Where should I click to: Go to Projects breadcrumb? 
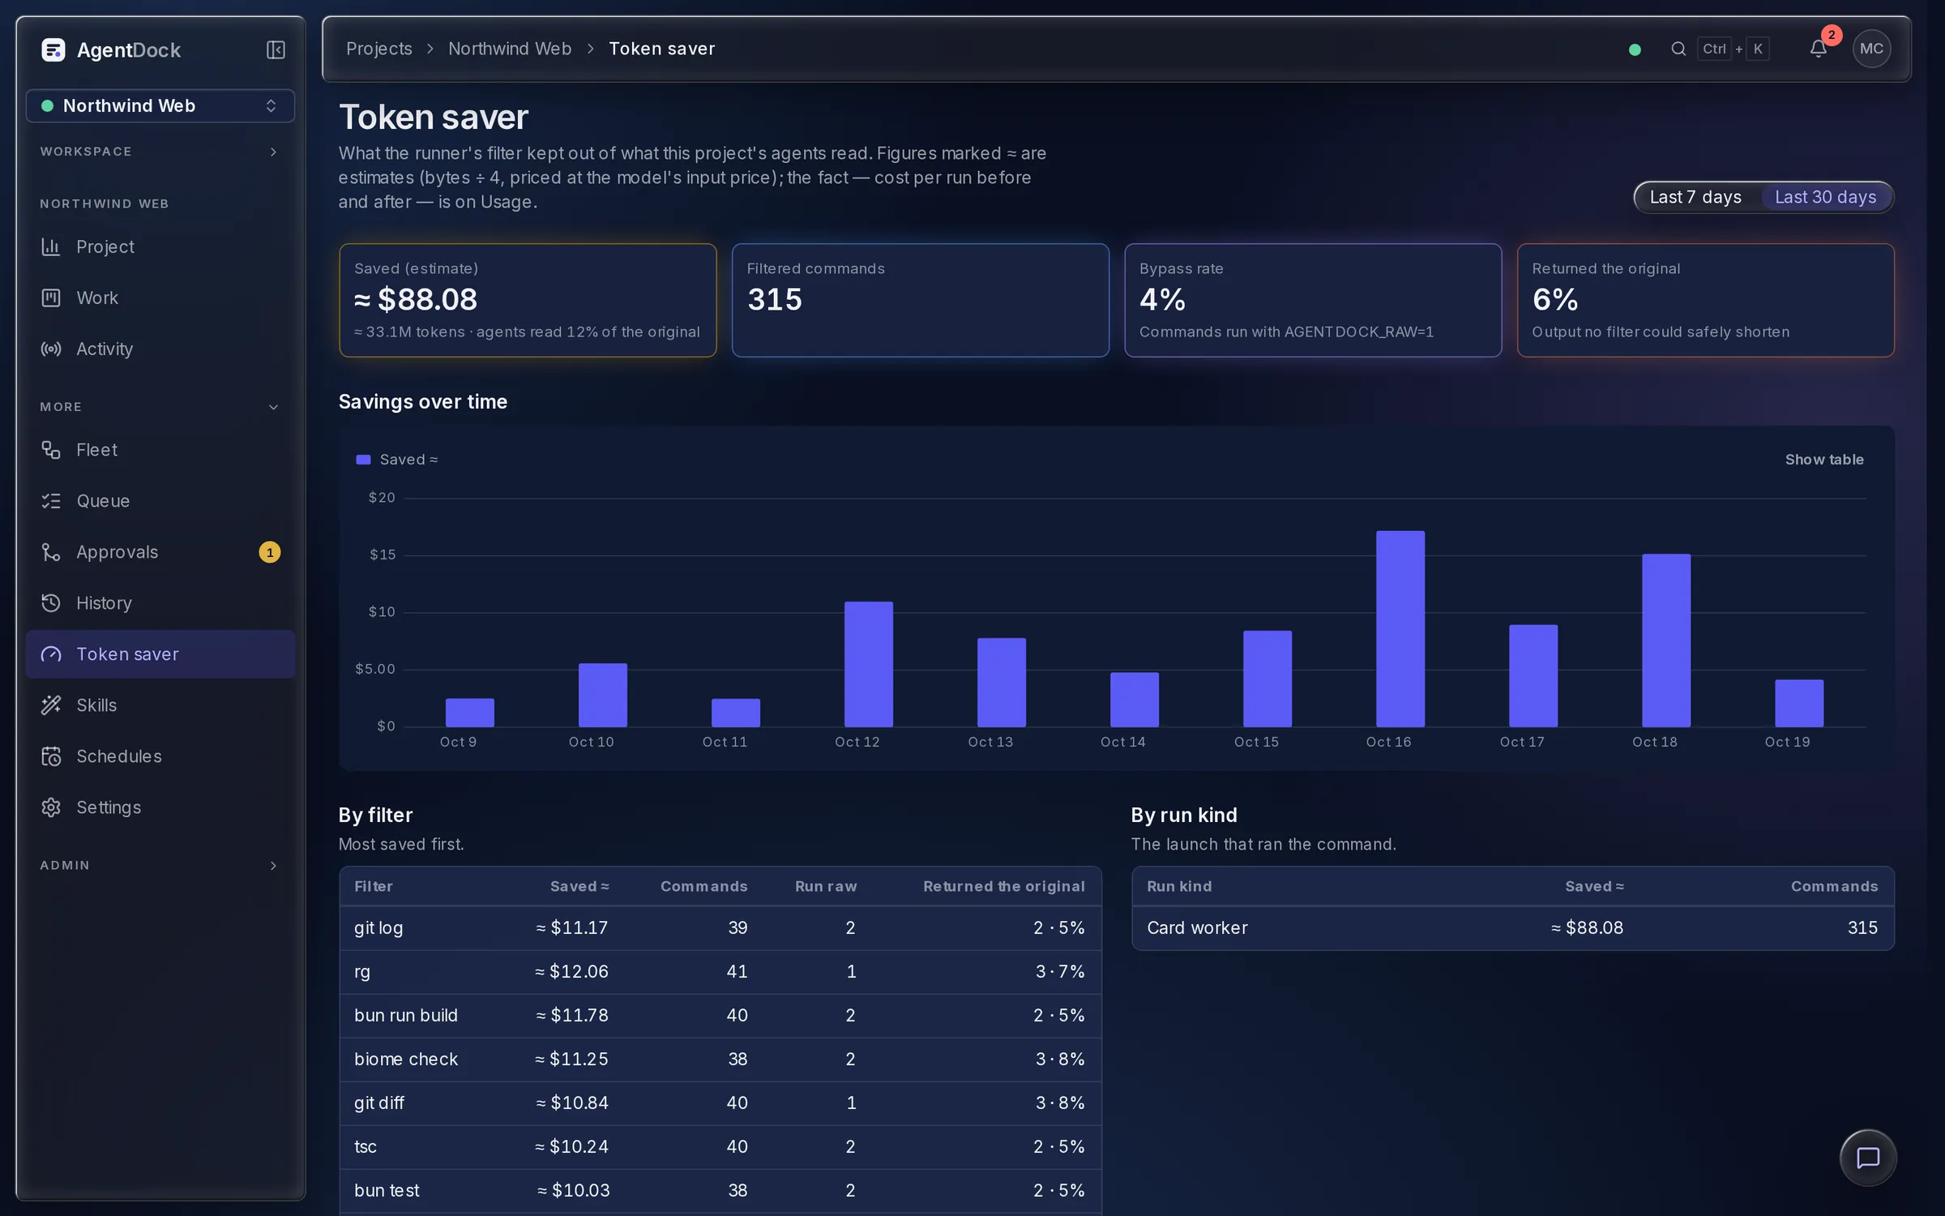point(379,49)
